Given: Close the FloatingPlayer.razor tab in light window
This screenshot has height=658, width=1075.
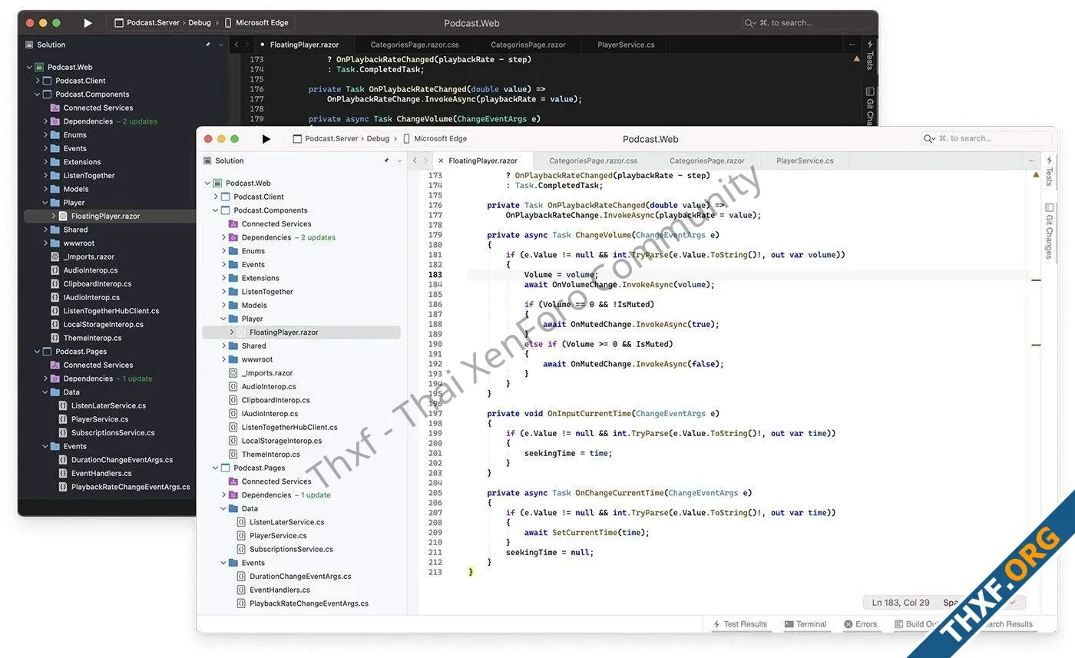Looking at the screenshot, I should (x=440, y=161).
